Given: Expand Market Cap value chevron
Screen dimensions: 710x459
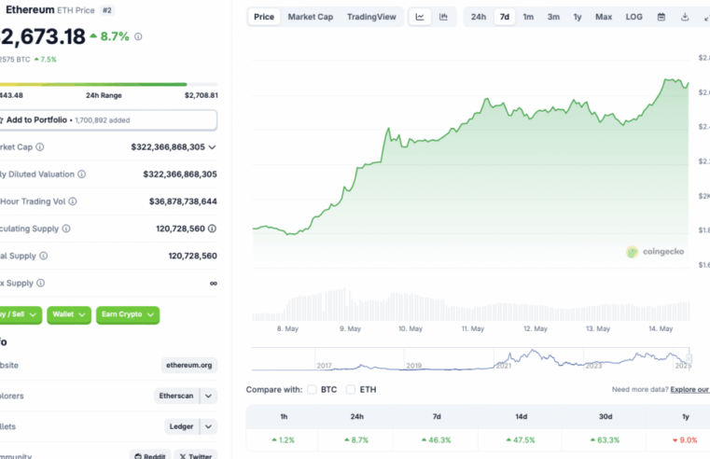Looking at the screenshot, I should (x=212, y=147).
